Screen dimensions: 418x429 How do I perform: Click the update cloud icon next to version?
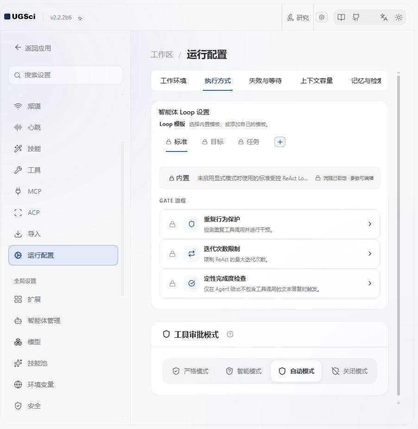[x=80, y=19]
